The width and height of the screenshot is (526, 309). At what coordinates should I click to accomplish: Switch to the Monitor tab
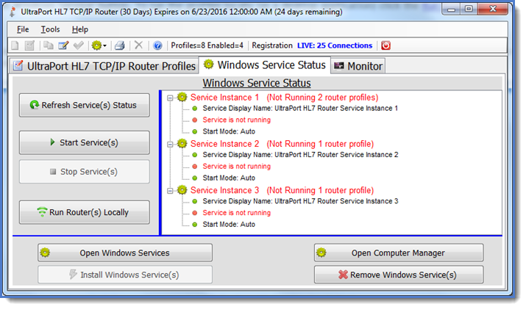[x=358, y=66]
